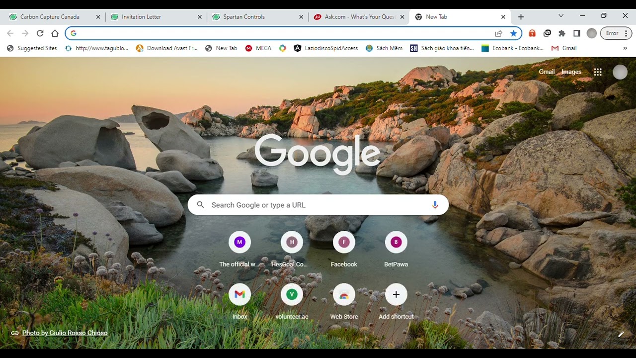Image resolution: width=636 pixels, height=358 pixels.
Task: Go back using the browser back arrow
Action: tap(10, 33)
